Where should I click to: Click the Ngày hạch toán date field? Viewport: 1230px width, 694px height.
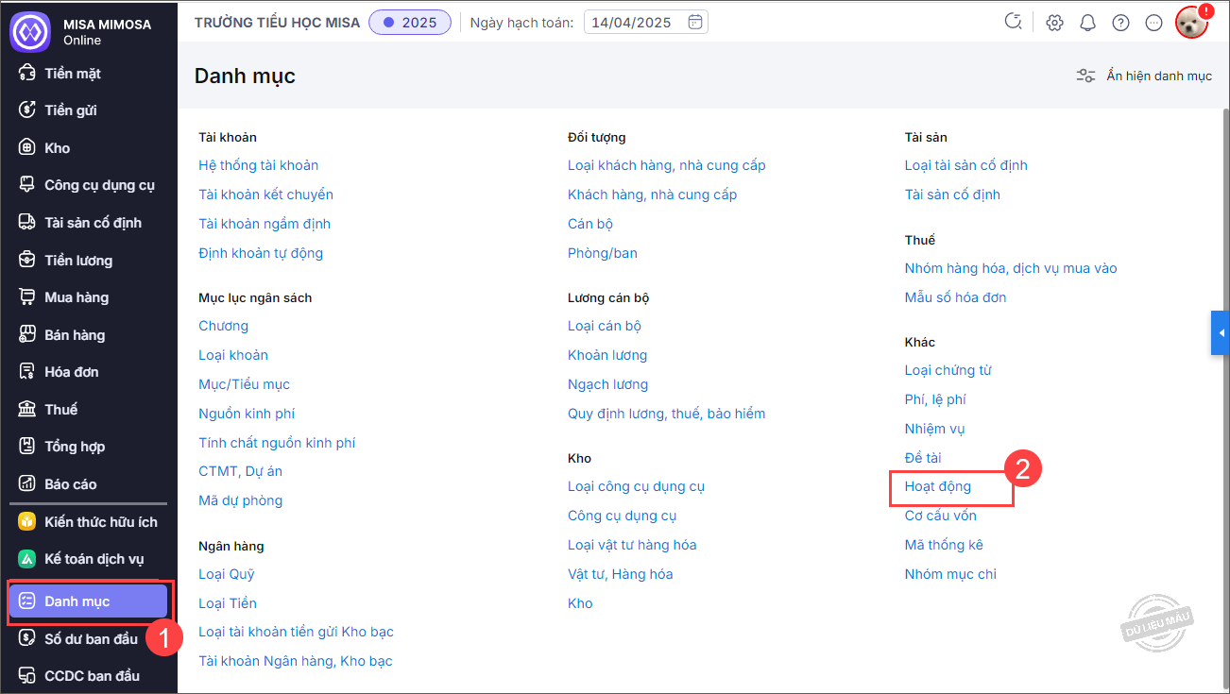pos(633,23)
